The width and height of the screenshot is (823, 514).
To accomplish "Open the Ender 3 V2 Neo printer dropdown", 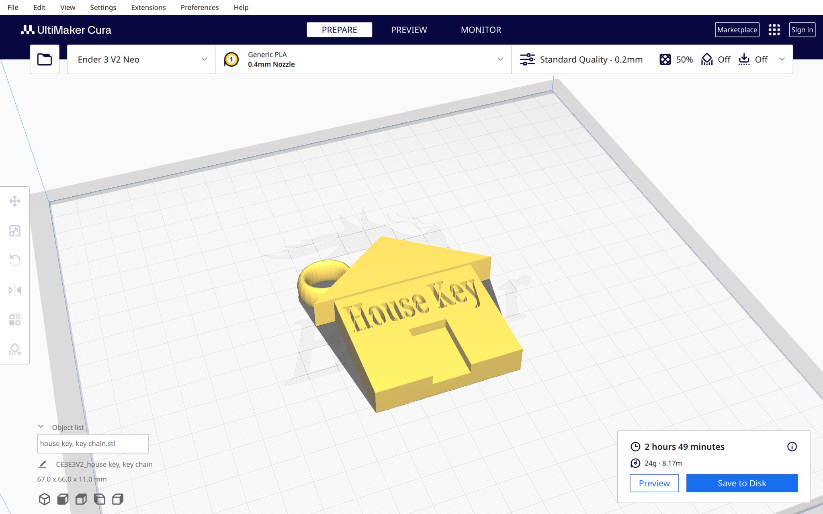I will coord(140,59).
